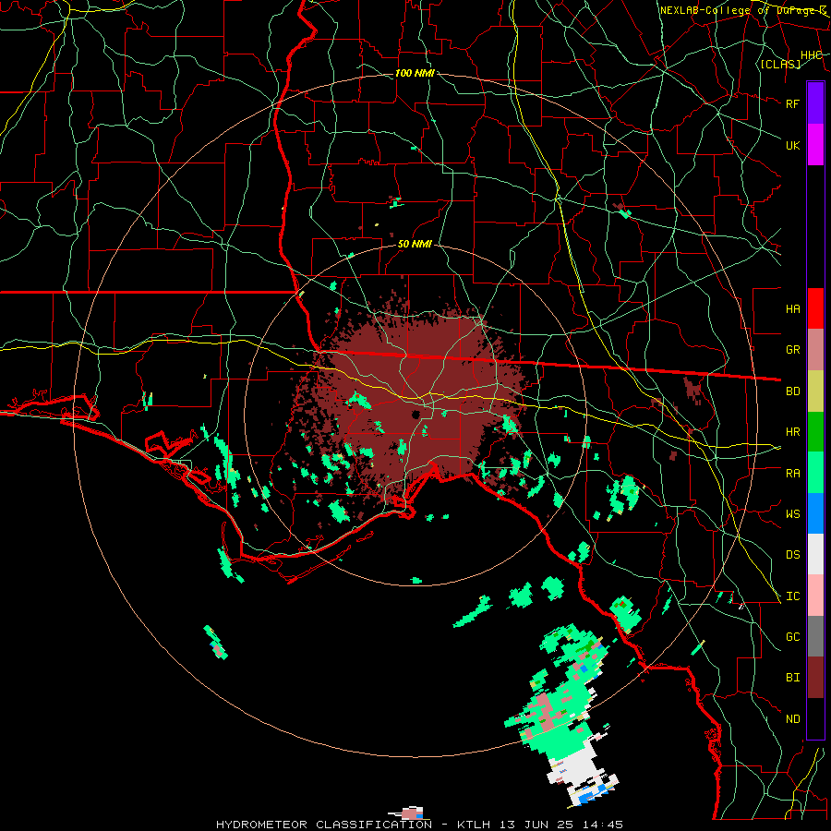Click the 100 NMI range ring label
Screen dimensions: 831x831
415,73
